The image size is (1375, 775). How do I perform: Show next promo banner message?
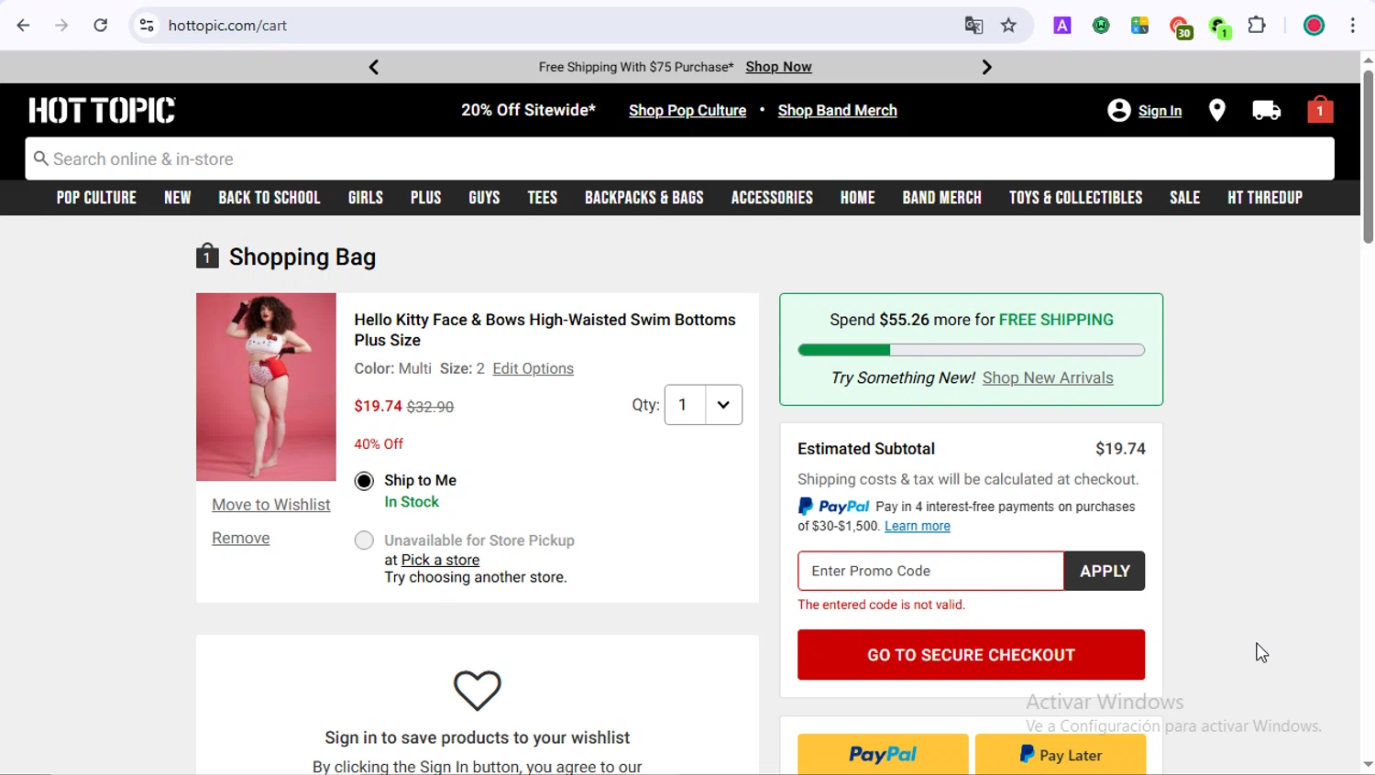coord(986,67)
